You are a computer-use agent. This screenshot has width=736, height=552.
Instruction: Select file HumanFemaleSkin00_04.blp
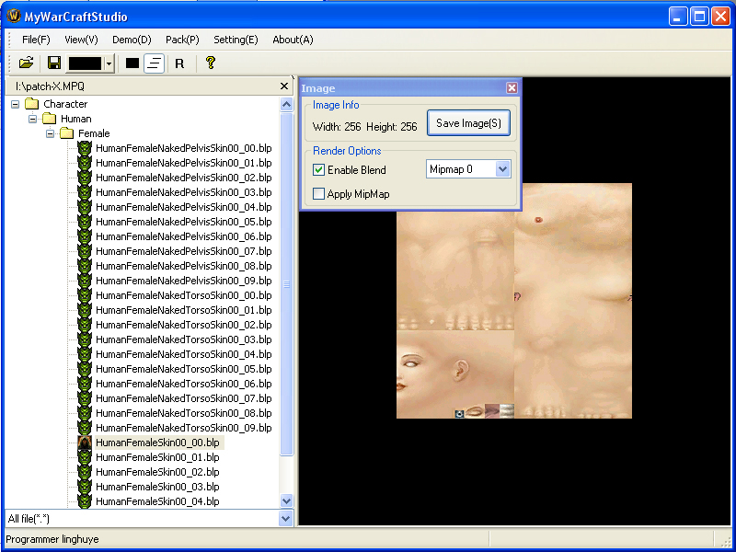tap(157, 501)
